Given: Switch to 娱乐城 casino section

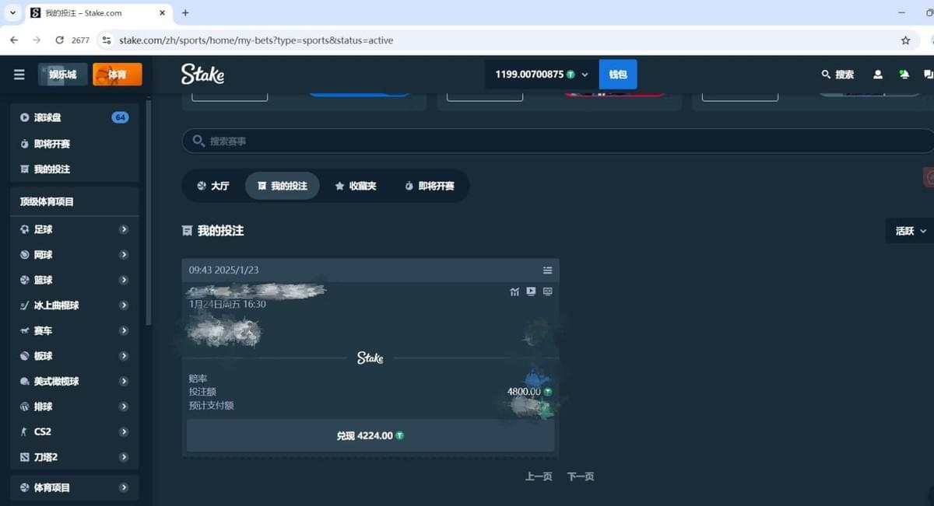Looking at the screenshot, I should pyautogui.click(x=62, y=75).
